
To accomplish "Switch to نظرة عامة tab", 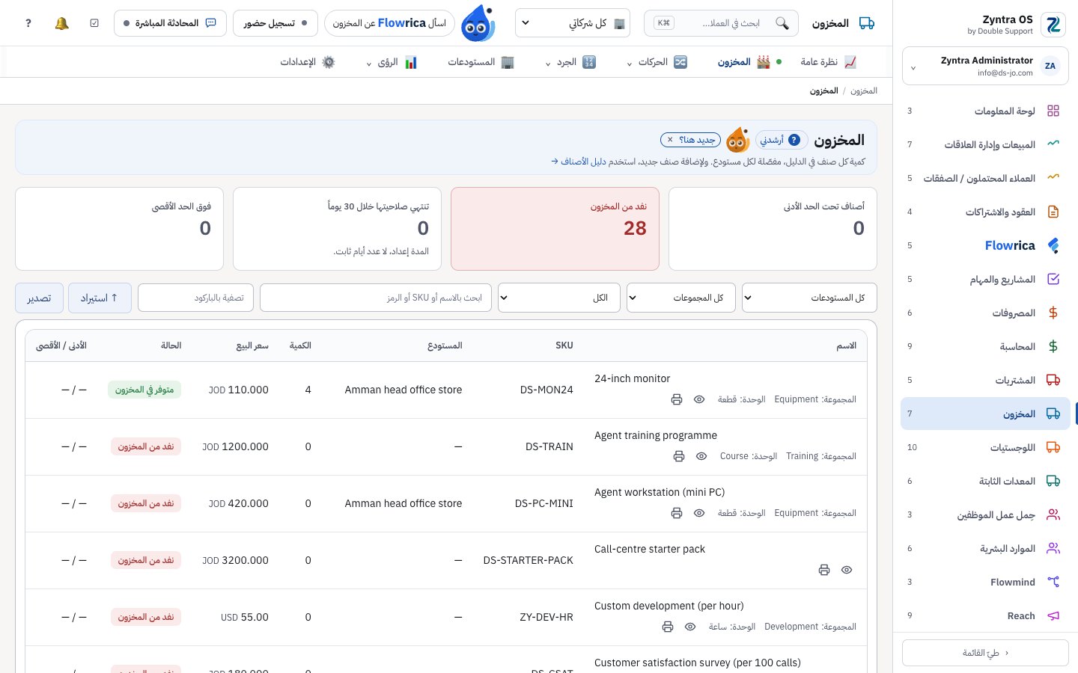I will [828, 62].
